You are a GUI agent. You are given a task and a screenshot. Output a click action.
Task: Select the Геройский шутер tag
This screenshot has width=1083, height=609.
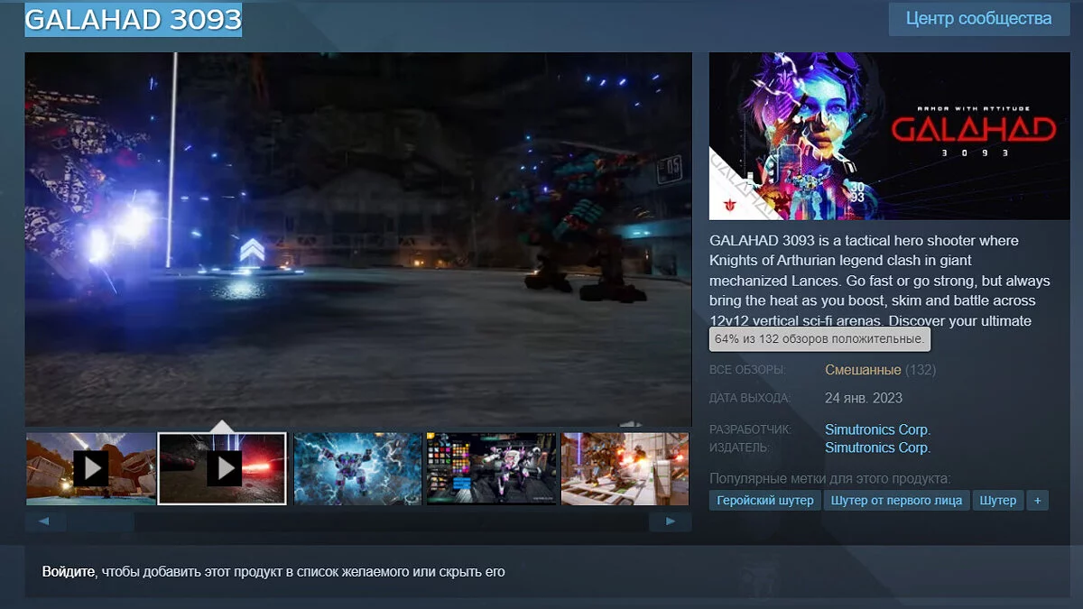765,500
